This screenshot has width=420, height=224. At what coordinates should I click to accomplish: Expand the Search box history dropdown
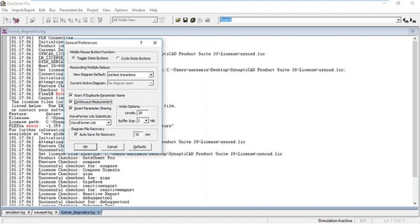point(398,20)
